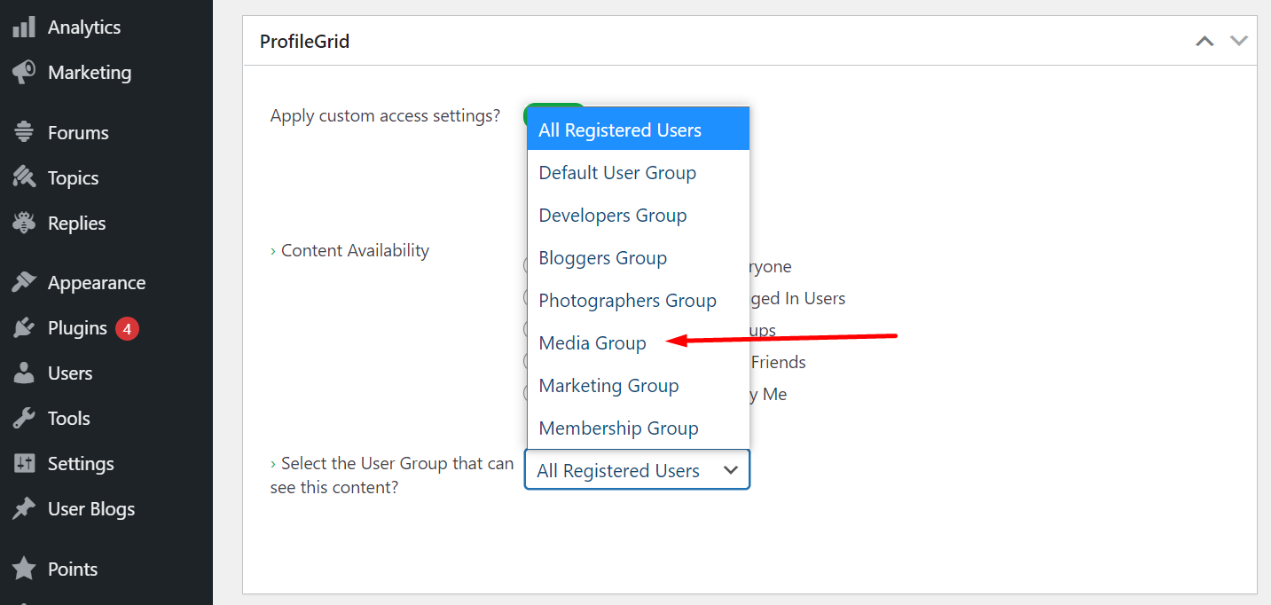Select Media Group from the list
Screen dimensions: 1271x605
[x=592, y=343]
